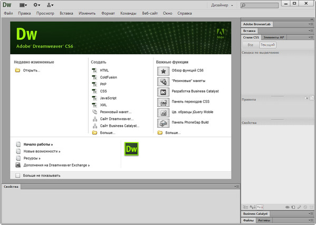Image resolution: width=316 pixels, height=225 pixels.
Task: Open the Extend Dreamweaver gear menu
Action: pyautogui.click(x=37, y=5)
